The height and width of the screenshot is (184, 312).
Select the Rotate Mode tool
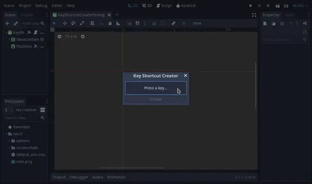(73, 24)
